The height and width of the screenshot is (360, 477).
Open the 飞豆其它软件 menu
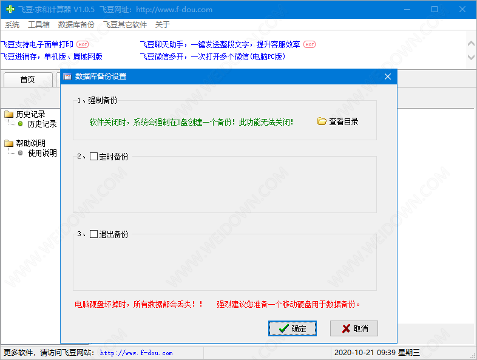(124, 25)
